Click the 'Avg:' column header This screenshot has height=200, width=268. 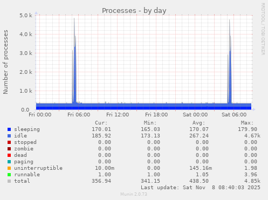(198, 123)
